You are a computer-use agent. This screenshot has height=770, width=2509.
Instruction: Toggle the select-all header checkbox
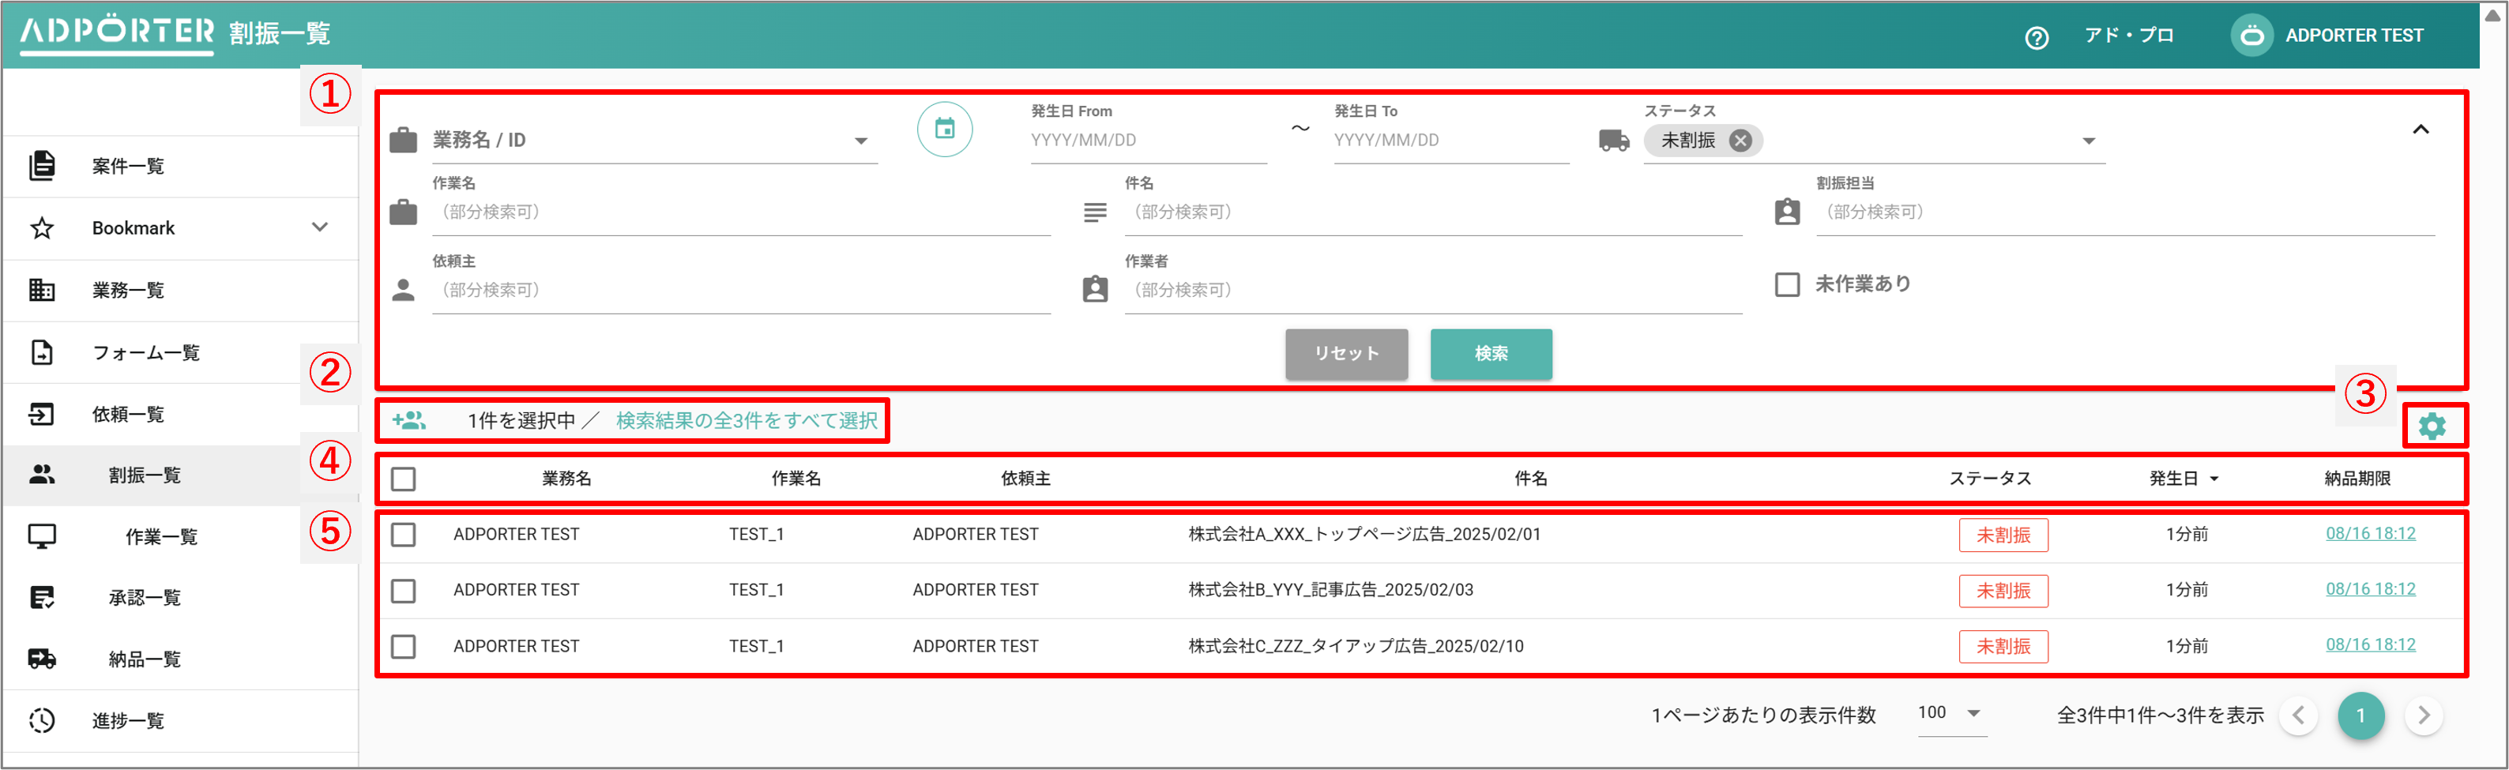[403, 479]
